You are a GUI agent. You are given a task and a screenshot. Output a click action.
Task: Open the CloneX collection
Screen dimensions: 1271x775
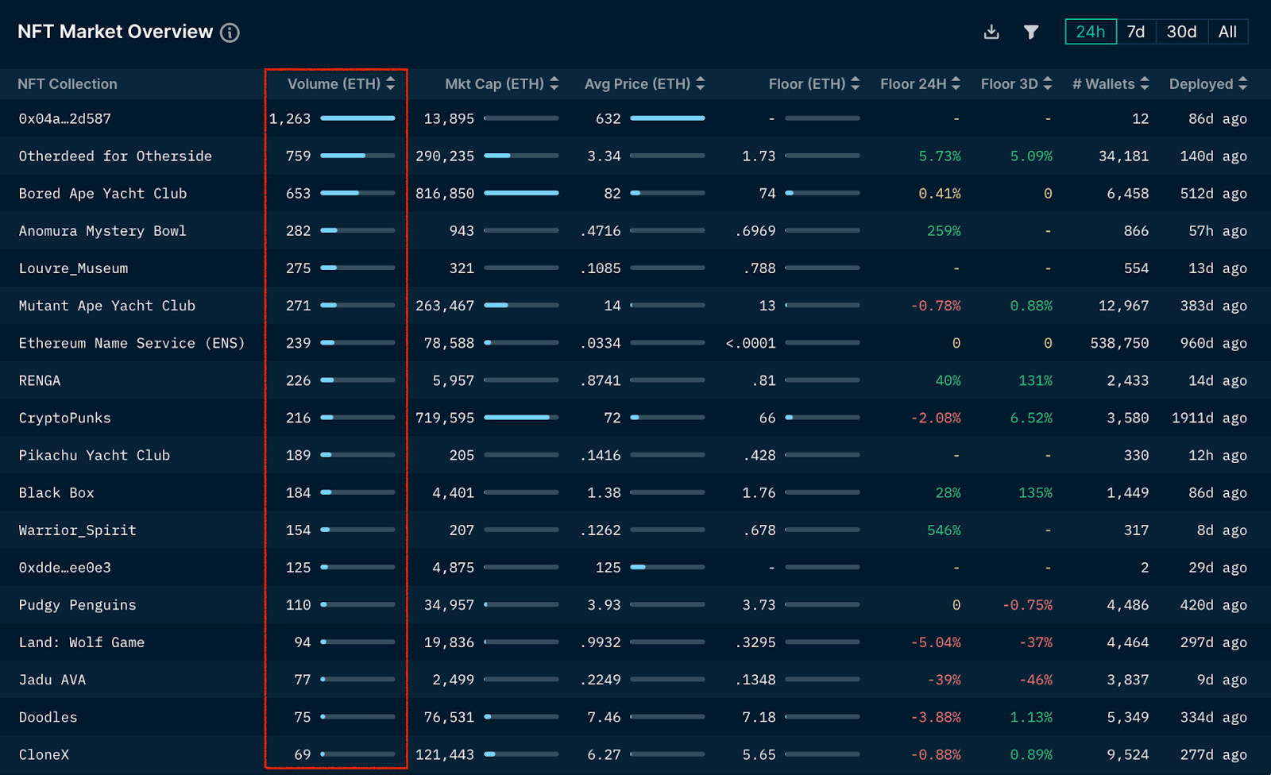point(44,754)
